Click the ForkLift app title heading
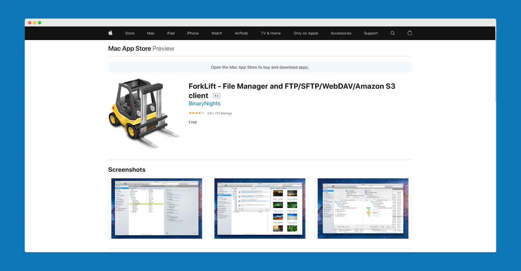The width and height of the screenshot is (521, 271). [292, 91]
